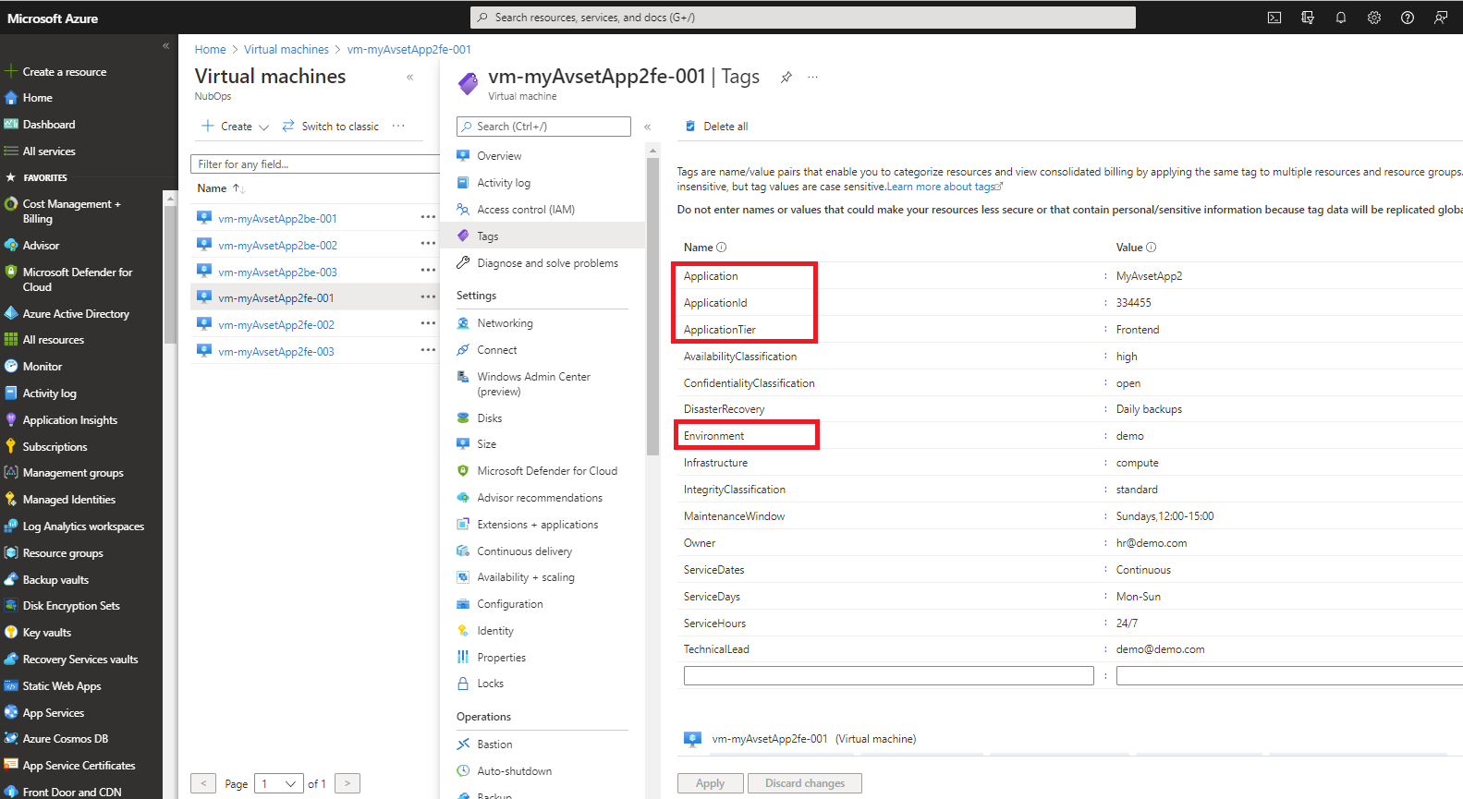This screenshot has height=799, width=1463.
Task: Open row menu for vm-myAvsetApp2fe-003
Action: 428,350
